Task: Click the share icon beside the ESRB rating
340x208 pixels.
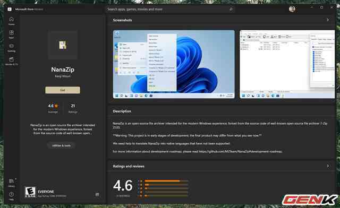Action: click(97, 194)
